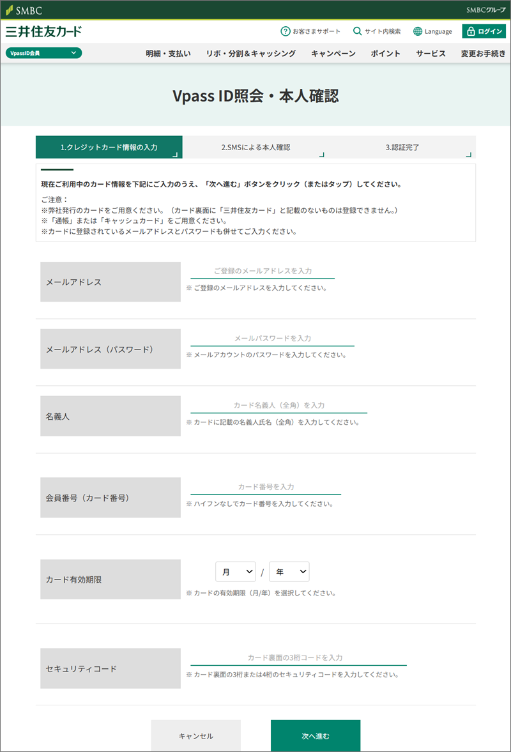Click the 現在ご利用中のカード情報 instruction sentence
511x752 pixels.
[222, 184]
